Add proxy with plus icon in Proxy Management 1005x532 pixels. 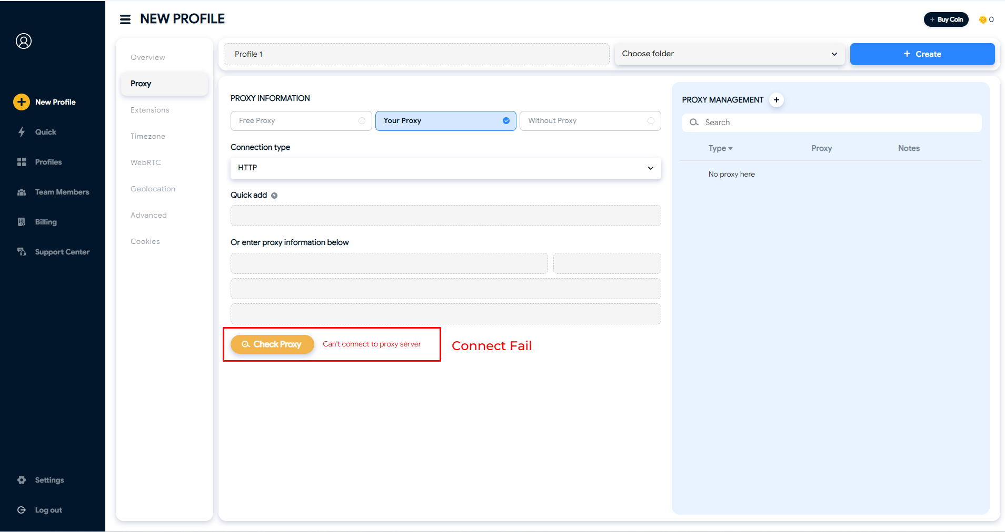click(x=777, y=100)
